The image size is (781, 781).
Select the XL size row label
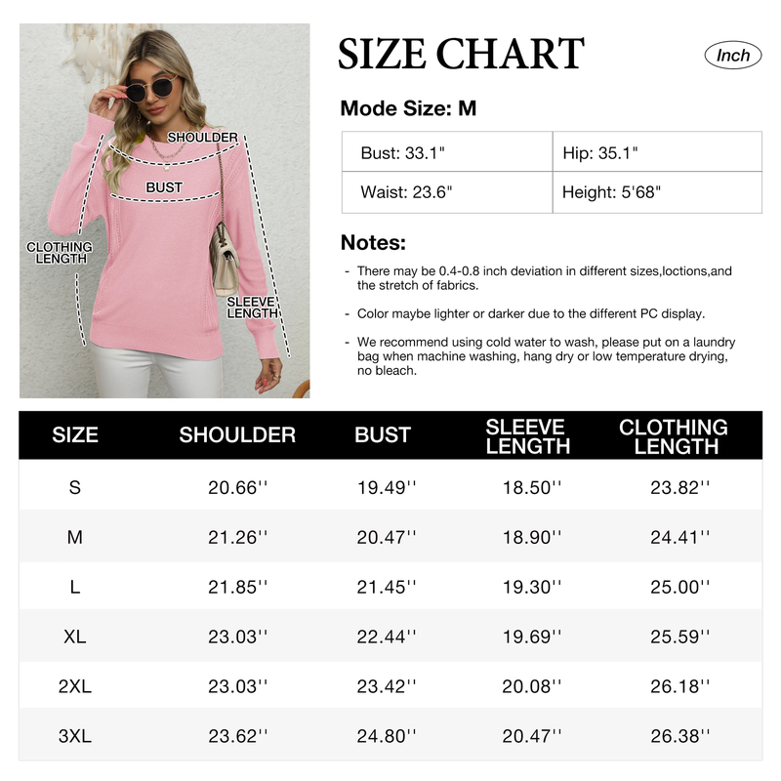click(x=75, y=637)
